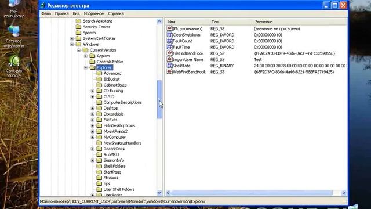
Task: Select the FileFindBandHook string icon
Action: tap(169, 53)
